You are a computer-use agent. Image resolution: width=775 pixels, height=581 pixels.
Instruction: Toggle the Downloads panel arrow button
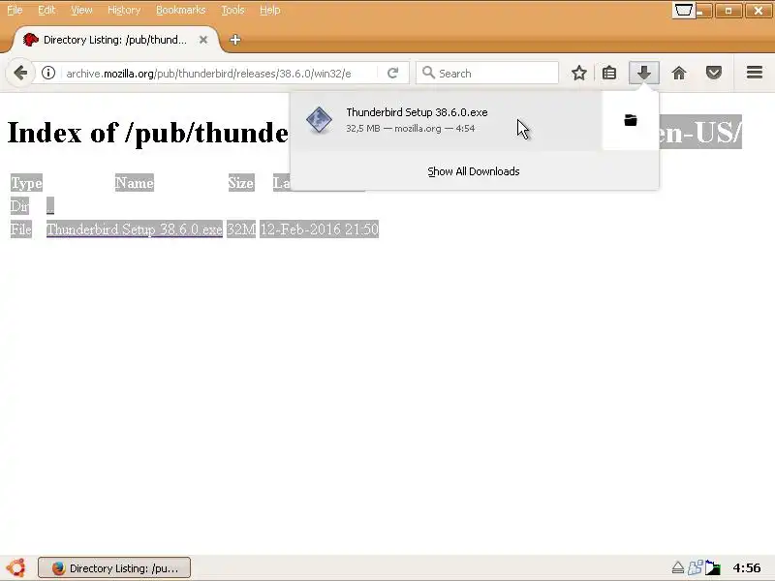tap(643, 74)
